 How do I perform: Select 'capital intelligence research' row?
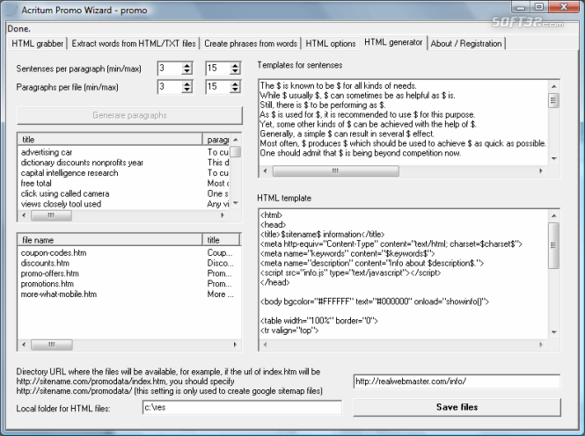click(123, 173)
